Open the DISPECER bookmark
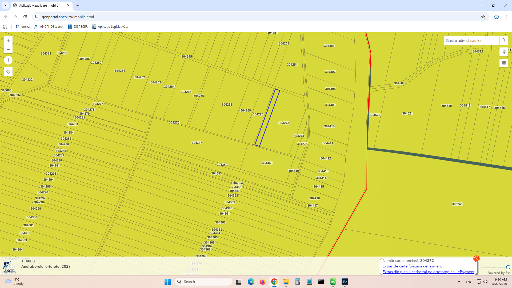 [78, 27]
